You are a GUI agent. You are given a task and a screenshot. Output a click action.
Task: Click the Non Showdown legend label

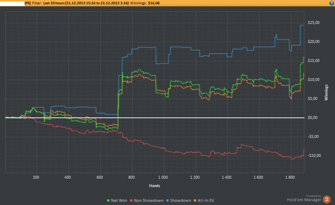(x=149, y=201)
